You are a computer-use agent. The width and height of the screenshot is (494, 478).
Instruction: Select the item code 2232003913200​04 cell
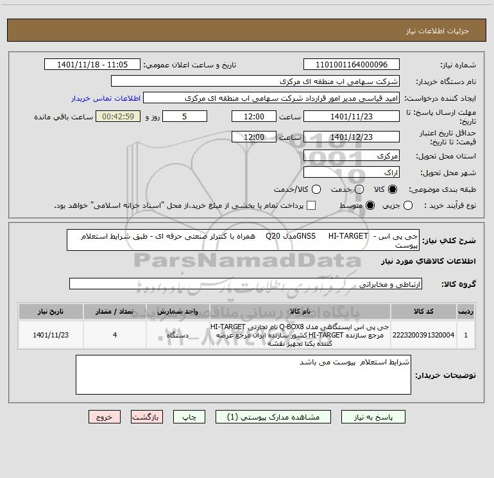[423, 335]
